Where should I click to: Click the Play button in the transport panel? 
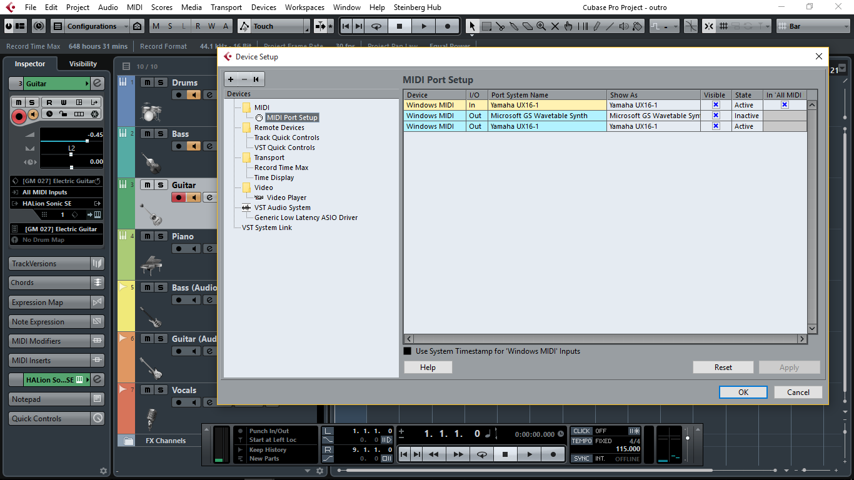pyautogui.click(x=530, y=454)
